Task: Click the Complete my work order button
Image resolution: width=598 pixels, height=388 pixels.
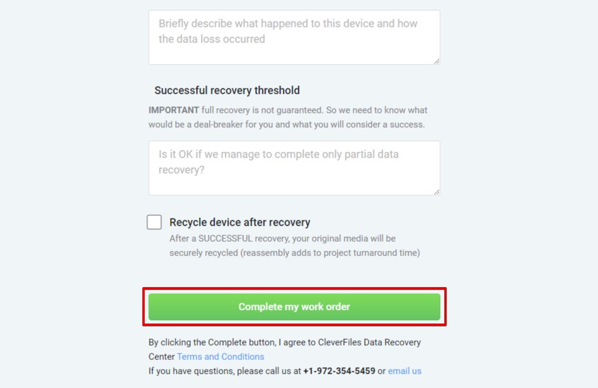Action: tap(294, 307)
